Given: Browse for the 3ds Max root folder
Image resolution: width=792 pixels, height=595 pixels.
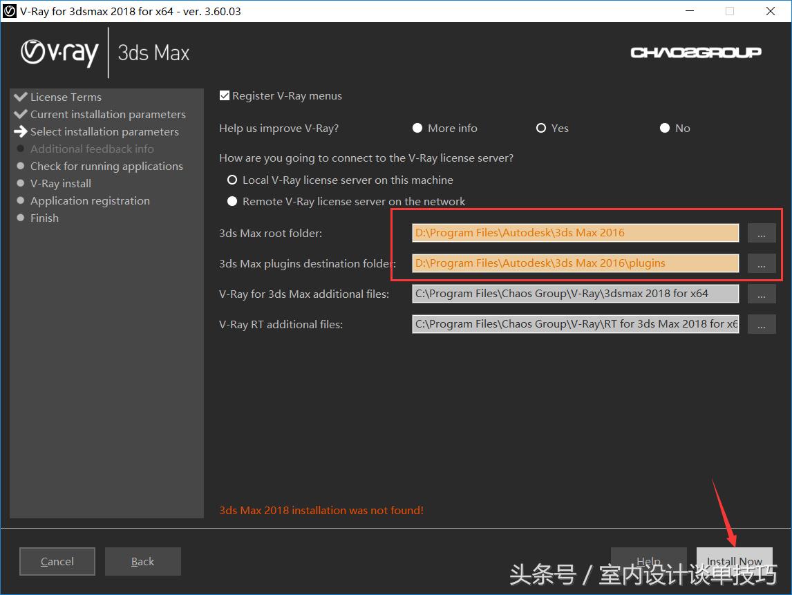Looking at the screenshot, I should 762,234.
